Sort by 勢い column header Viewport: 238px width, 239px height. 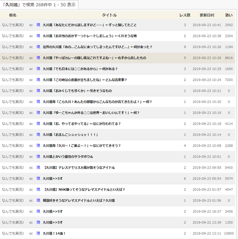point(229,15)
